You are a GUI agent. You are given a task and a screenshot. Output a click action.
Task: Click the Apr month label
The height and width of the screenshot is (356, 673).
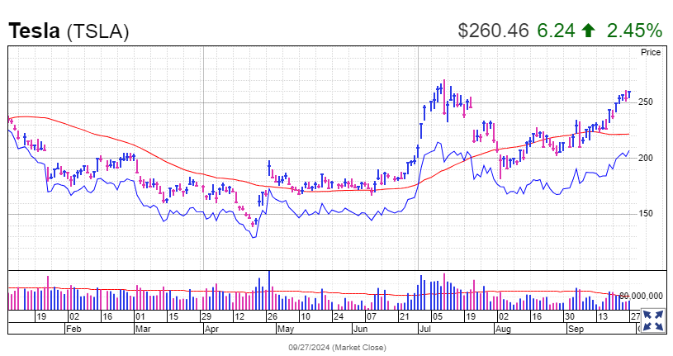tap(211, 329)
